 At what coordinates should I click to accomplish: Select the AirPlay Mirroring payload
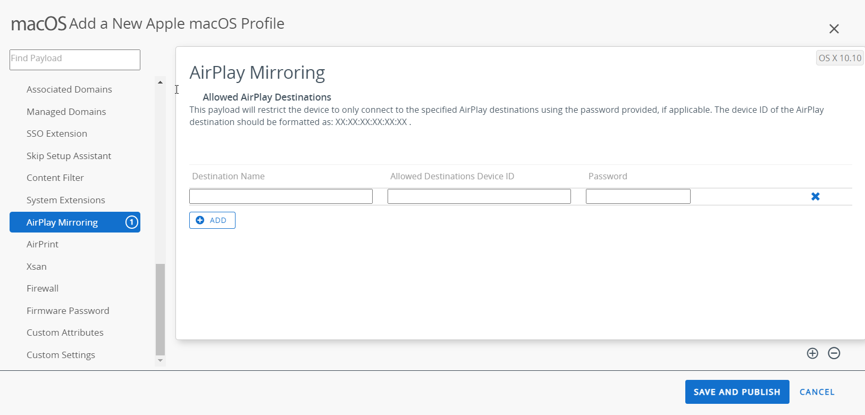(x=75, y=222)
